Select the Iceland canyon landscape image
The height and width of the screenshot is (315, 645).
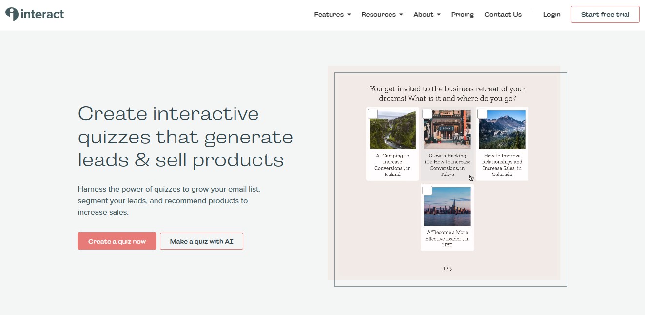pyautogui.click(x=392, y=130)
